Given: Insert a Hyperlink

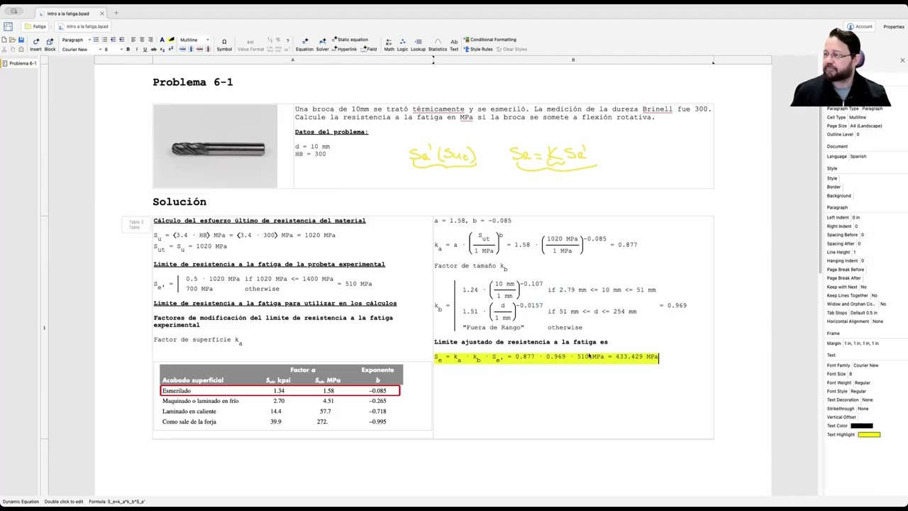Looking at the screenshot, I should pos(345,49).
